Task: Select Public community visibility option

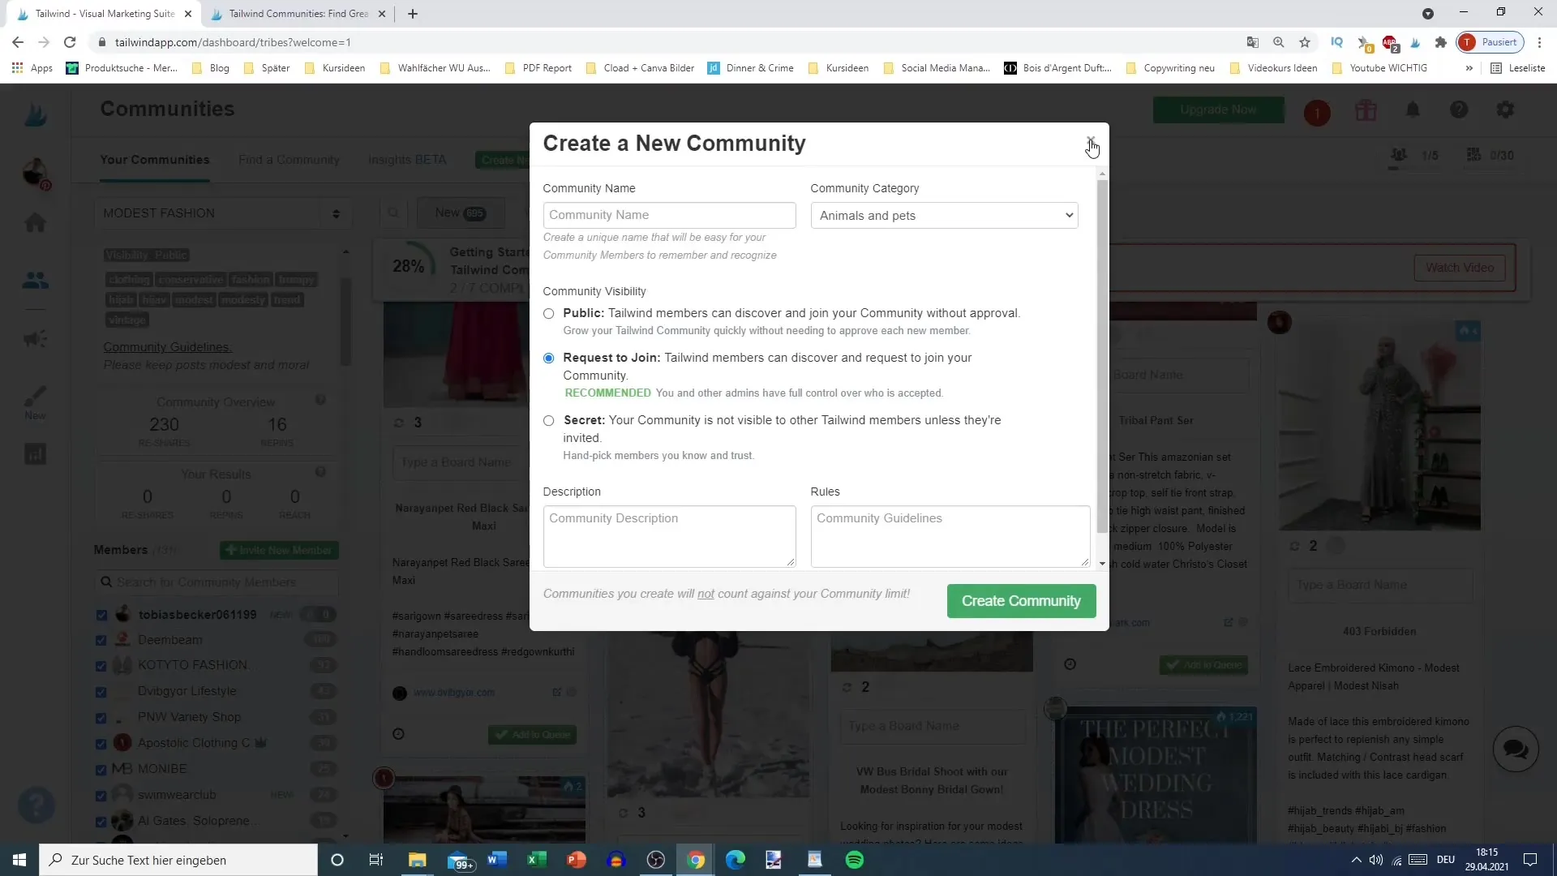Action: point(548,313)
